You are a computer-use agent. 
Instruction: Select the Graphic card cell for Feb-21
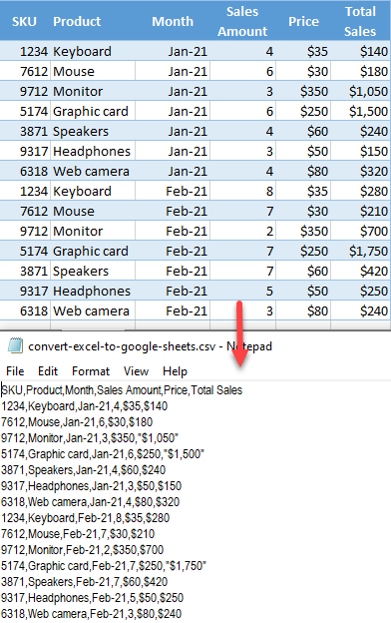click(x=93, y=251)
